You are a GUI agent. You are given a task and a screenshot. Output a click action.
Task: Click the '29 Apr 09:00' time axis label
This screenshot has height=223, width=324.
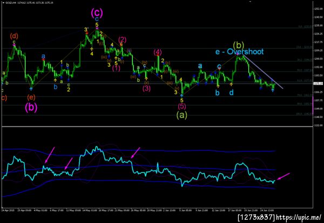(x=25, y=211)
